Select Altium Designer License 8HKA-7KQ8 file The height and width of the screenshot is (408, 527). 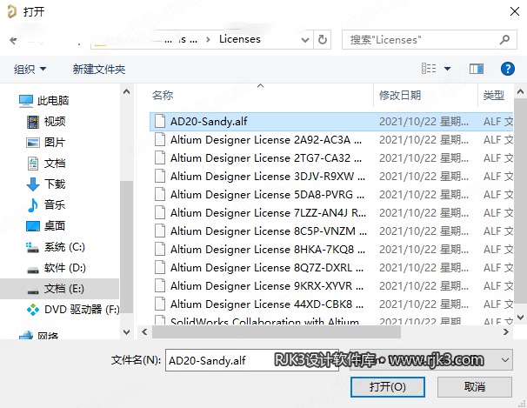[331, 250]
